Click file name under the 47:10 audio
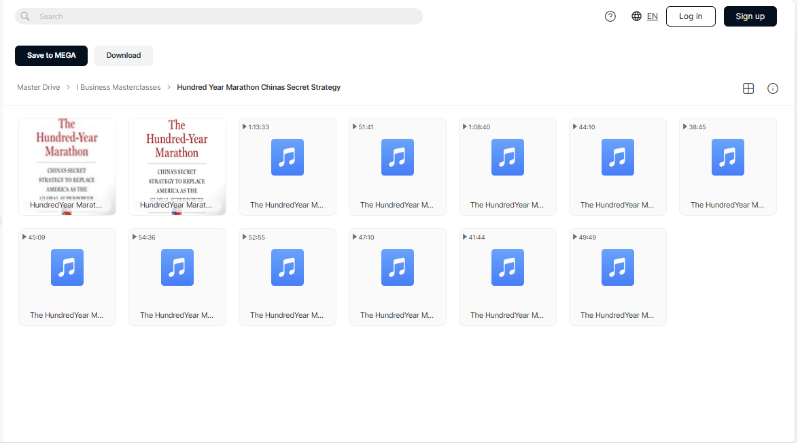This screenshot has height=443, width=798. [x=397, y=315]
